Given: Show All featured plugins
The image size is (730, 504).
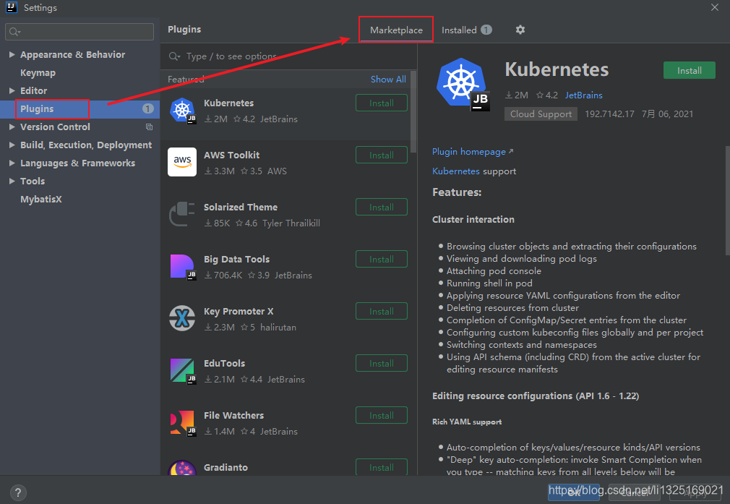Looking at the screenshot, I should pyautogui.click(x=388, y=80).
